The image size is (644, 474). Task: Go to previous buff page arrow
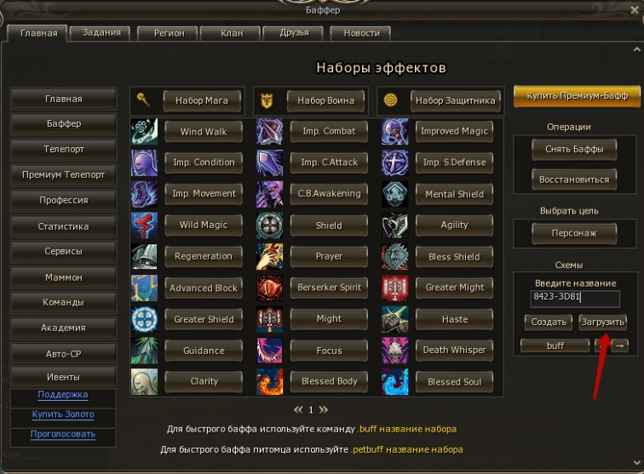298,409
